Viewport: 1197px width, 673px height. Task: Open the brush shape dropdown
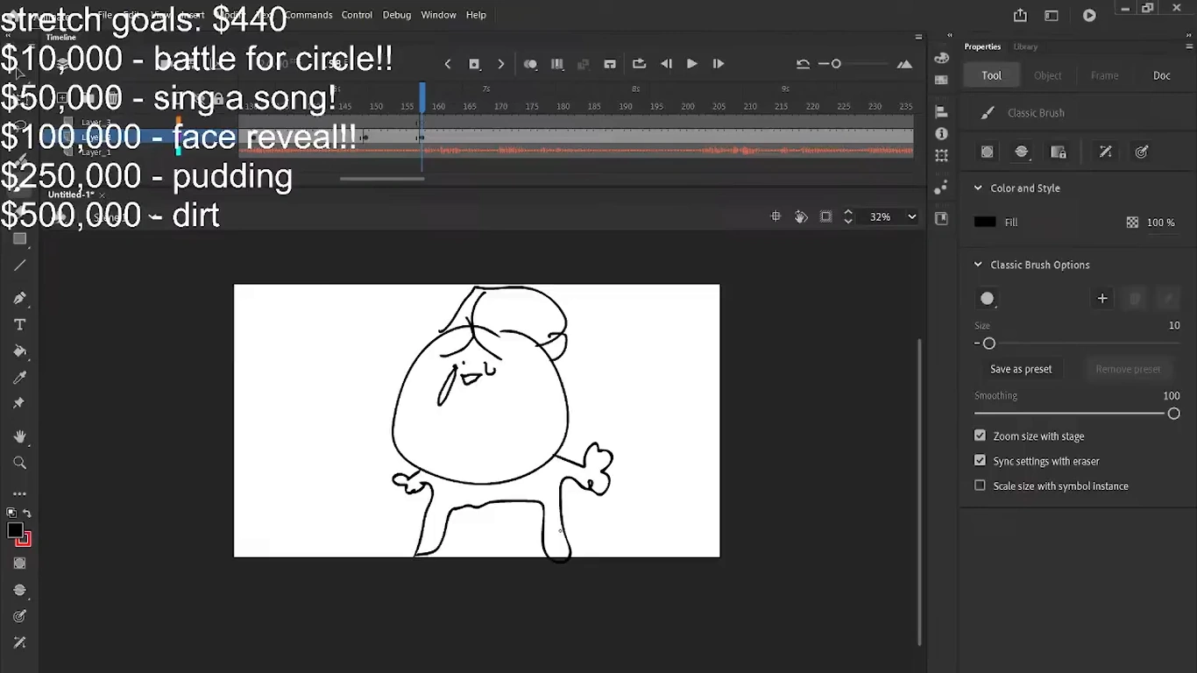[988, 299]
